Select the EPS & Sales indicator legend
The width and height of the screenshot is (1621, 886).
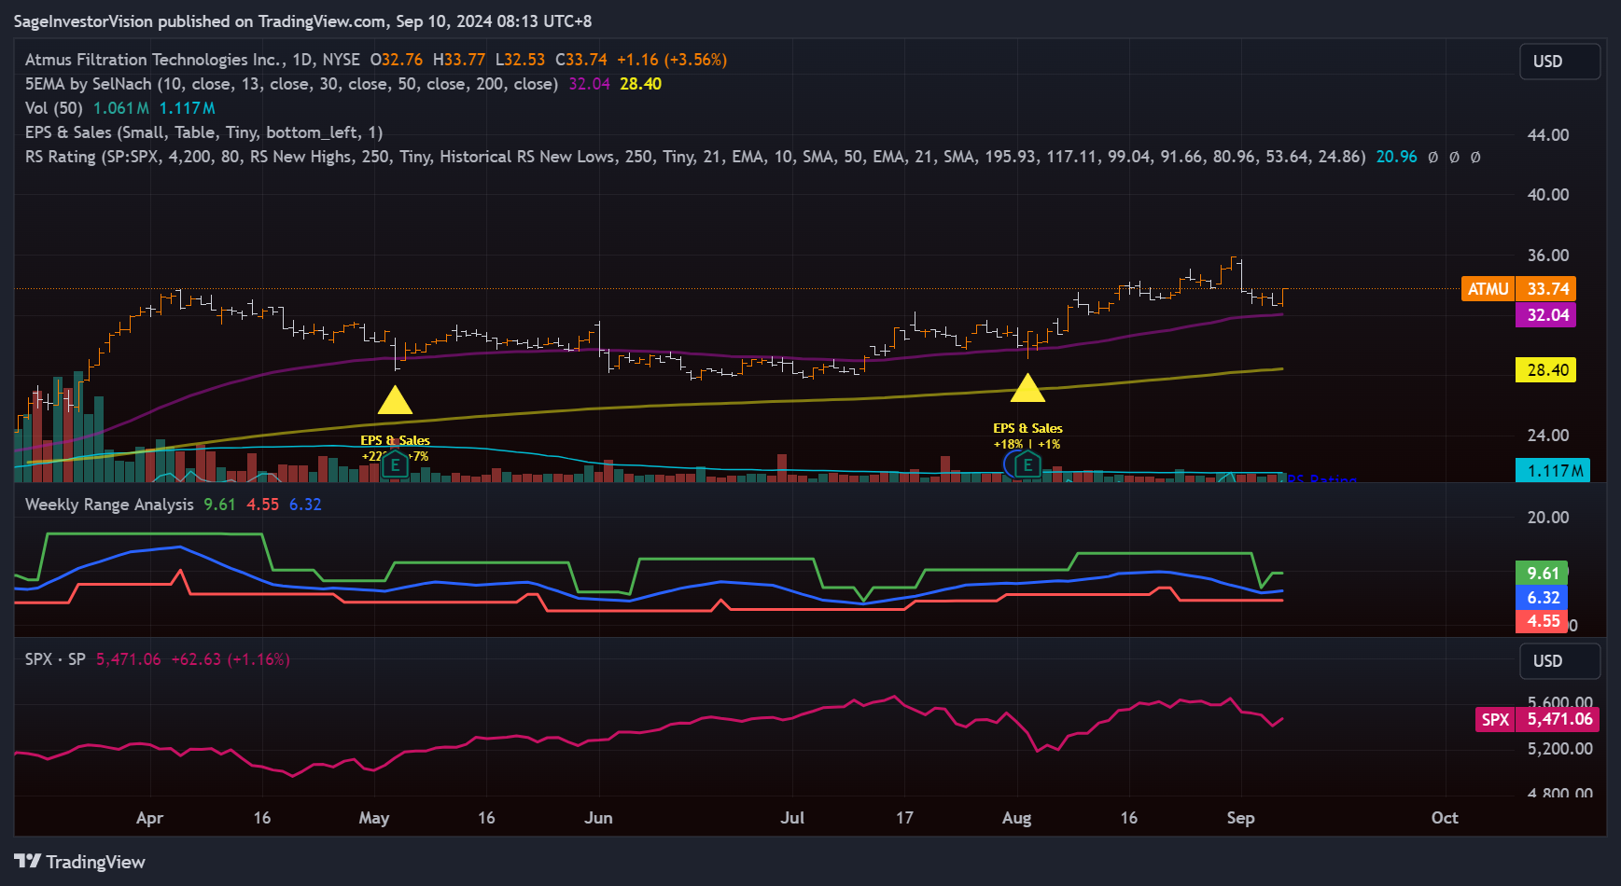click(x=203, y=132)
